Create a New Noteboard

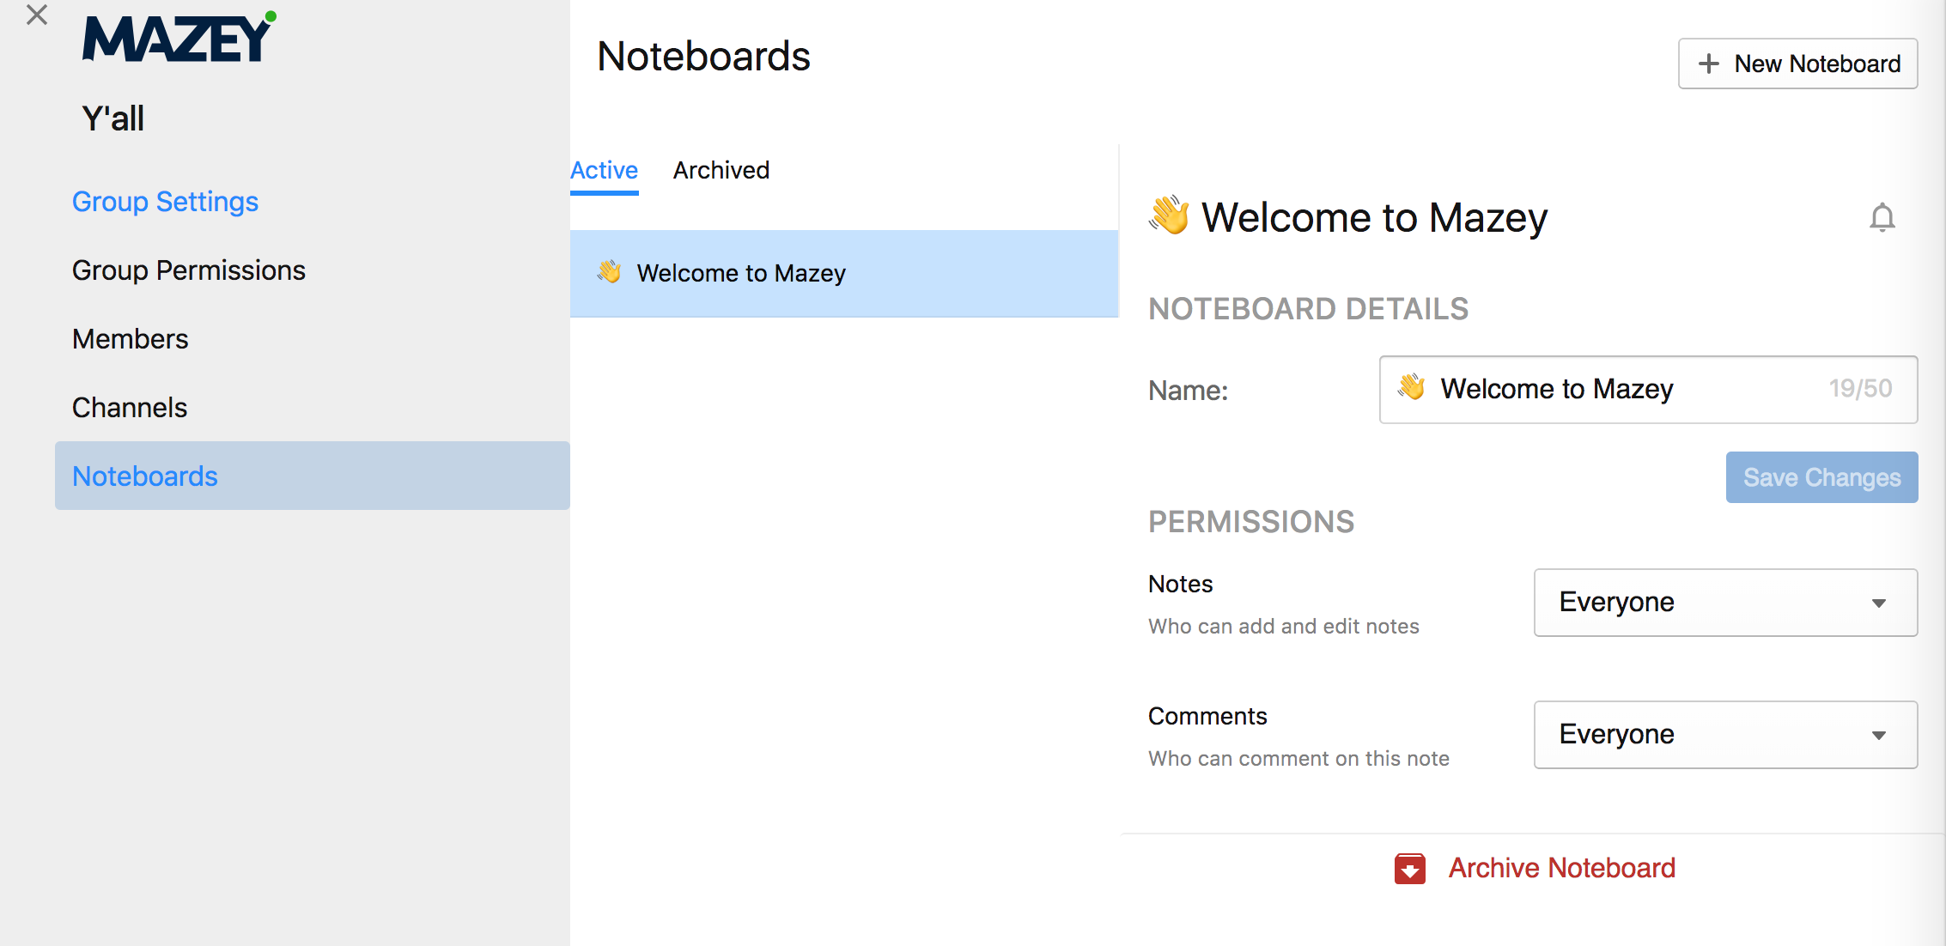tap(1797, 64)
